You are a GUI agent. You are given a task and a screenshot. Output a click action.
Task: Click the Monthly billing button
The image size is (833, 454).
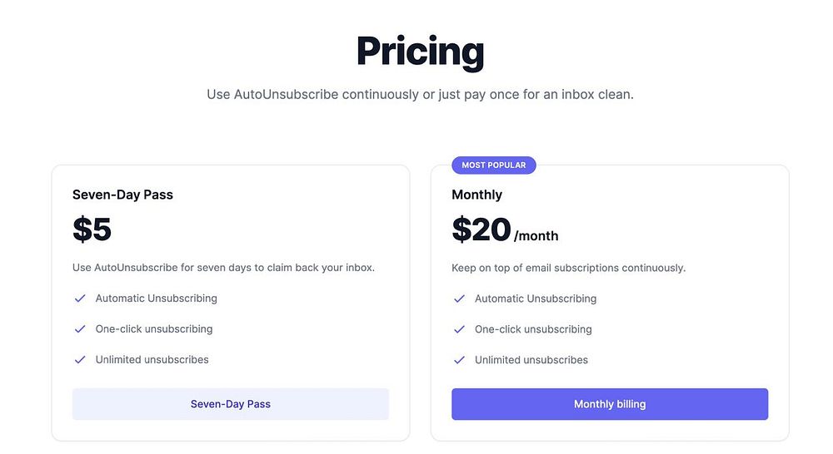(x=610, y=404)
